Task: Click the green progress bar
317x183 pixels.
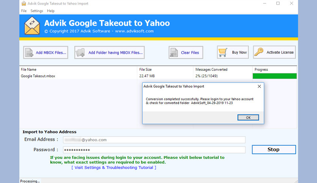Action: point(275,76)
